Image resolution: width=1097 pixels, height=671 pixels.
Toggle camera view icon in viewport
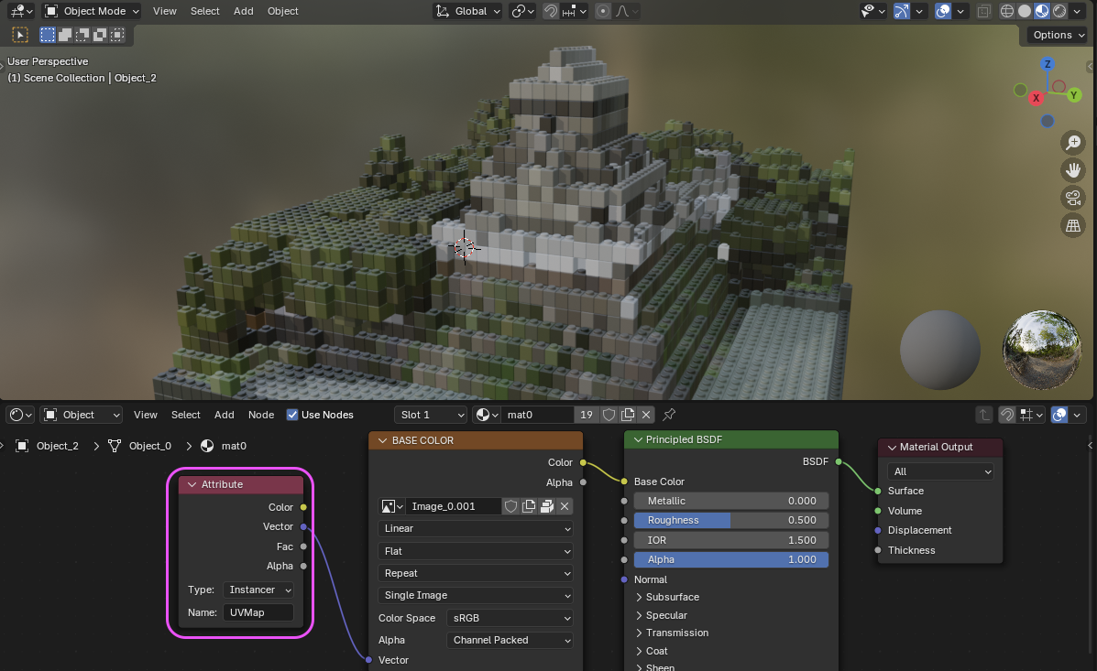(x=1072, y=198)
